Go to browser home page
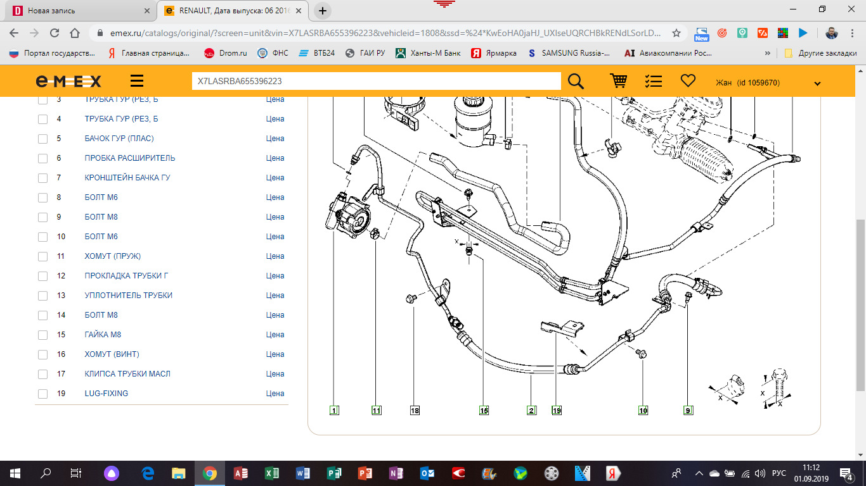This screenshot has width=866, height=486. [75, 33]
